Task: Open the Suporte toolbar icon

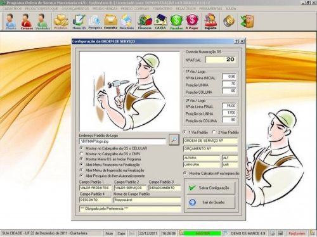Action: coord(210,22)
